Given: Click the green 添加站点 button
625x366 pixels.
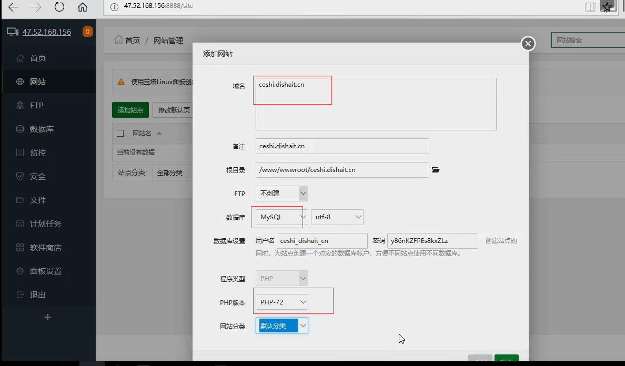Looking at the screenshot, I should (130, 110).
